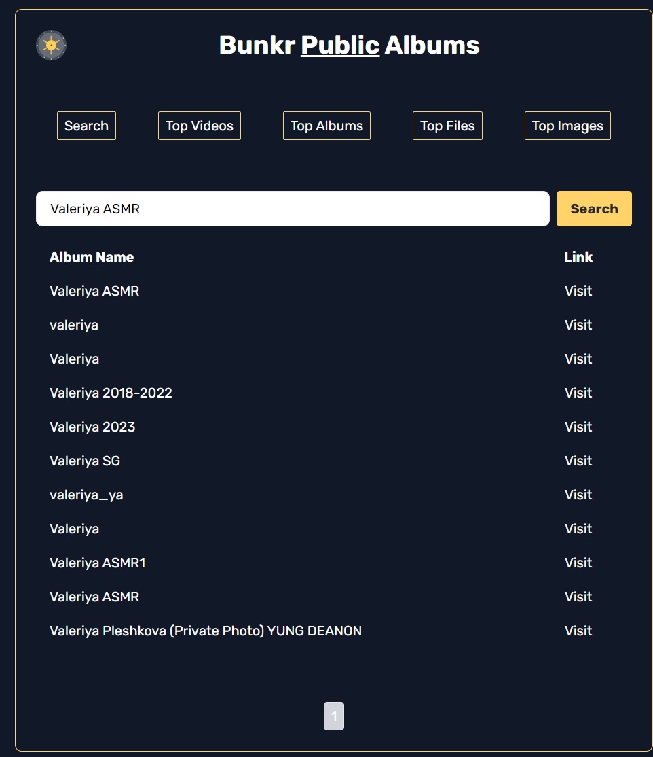Select the Top Files tab

coord(447,126)
